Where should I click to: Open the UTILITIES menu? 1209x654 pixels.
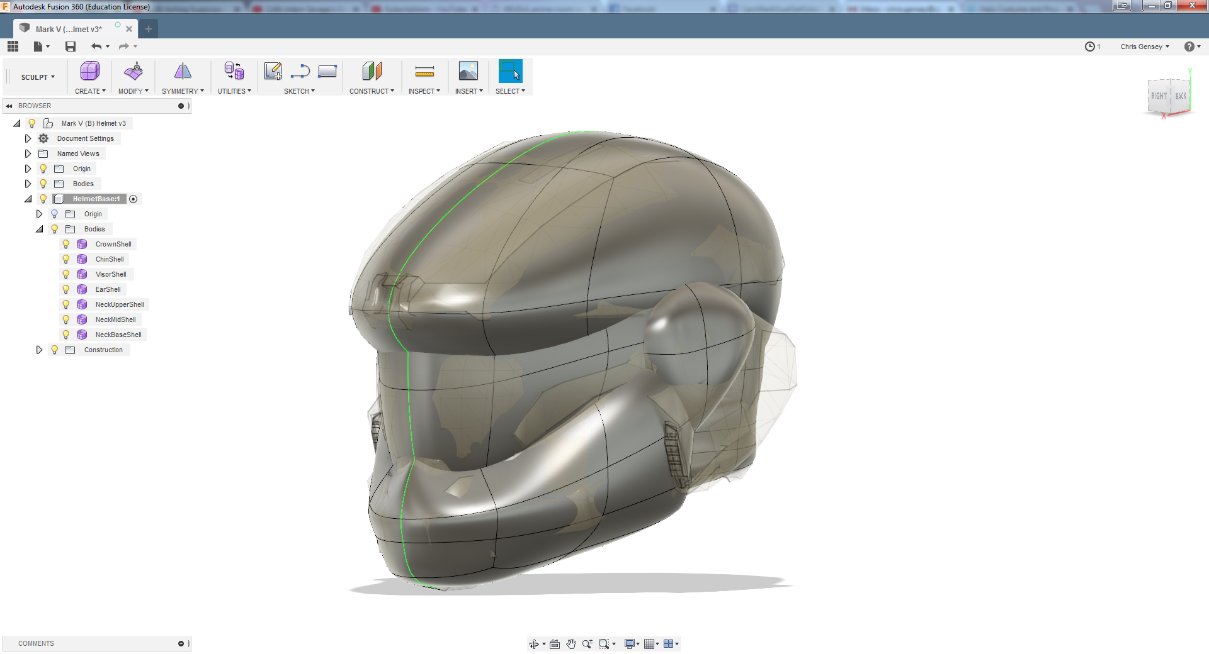tap(234, 91)
